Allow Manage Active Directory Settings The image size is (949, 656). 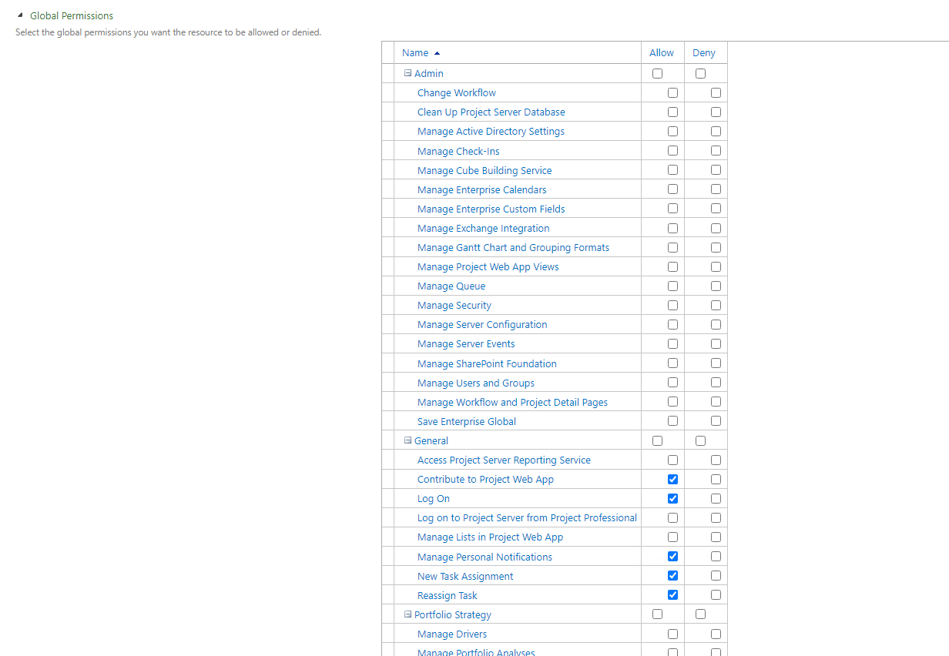673,132
